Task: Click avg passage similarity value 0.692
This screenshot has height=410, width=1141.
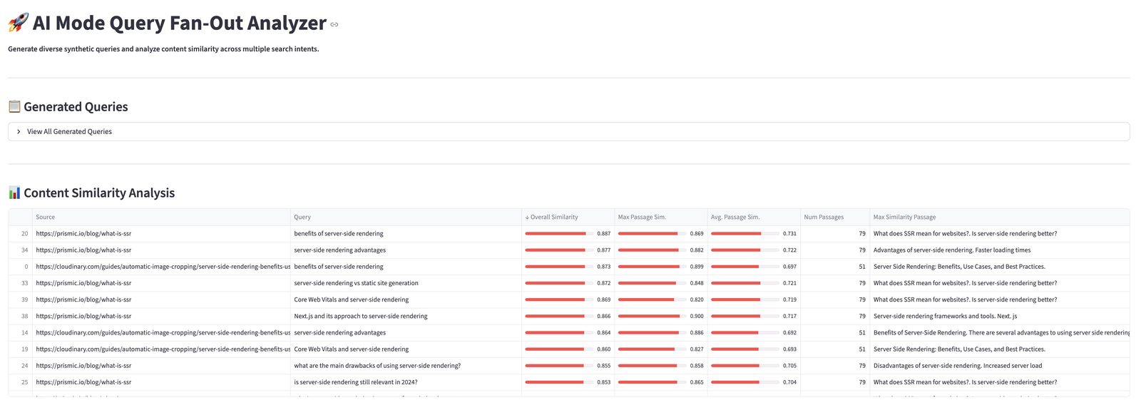Action: [789, 333]
